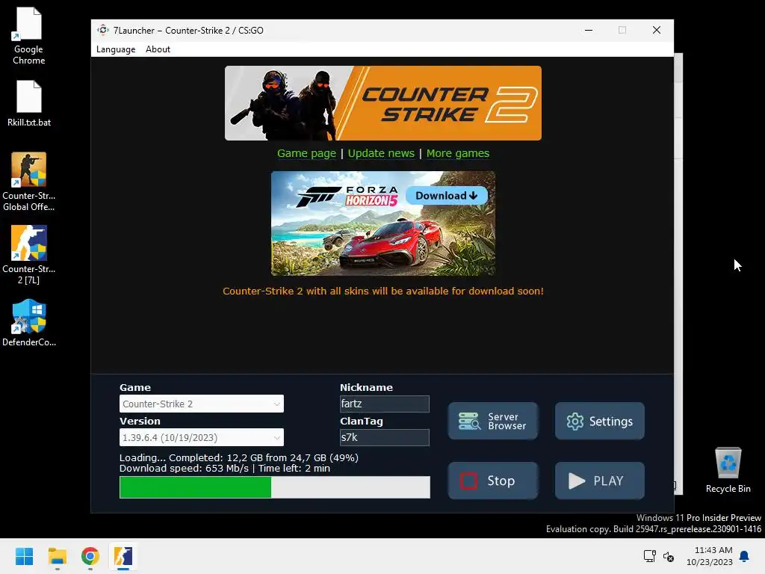Viewport: 765px width, 574px height.
Task: Click the green download progress bar
Action: tap(275, 487)
